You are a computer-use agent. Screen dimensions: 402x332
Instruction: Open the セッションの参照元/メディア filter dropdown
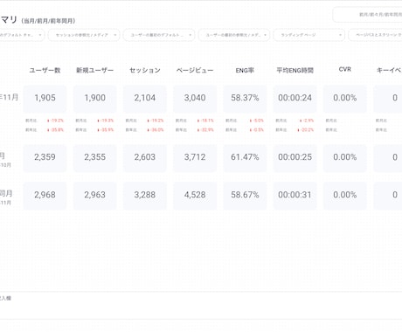click(x=84, y=35)
